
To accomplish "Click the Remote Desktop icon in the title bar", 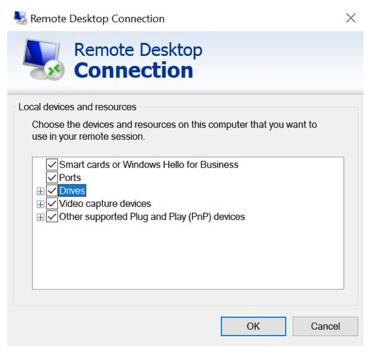I will click(20, 18).
